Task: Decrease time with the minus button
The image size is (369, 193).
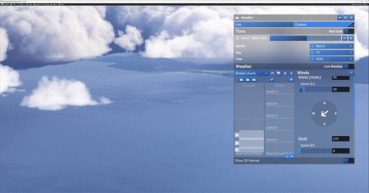Action: click(x=344, y=38)
